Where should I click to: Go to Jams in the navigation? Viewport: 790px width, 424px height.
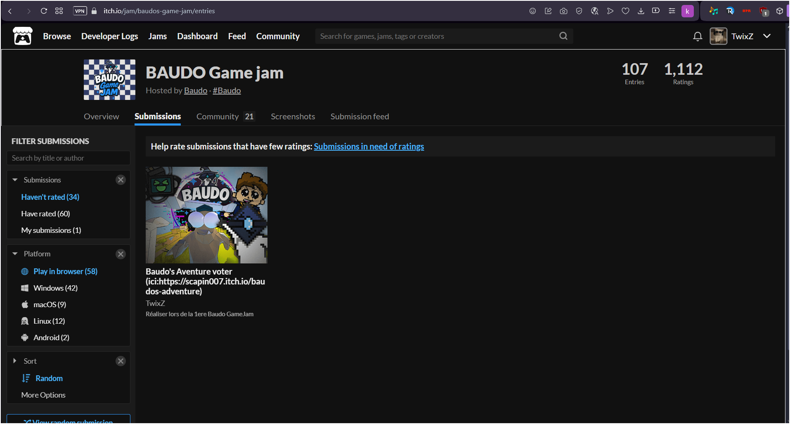pos(158,36)
